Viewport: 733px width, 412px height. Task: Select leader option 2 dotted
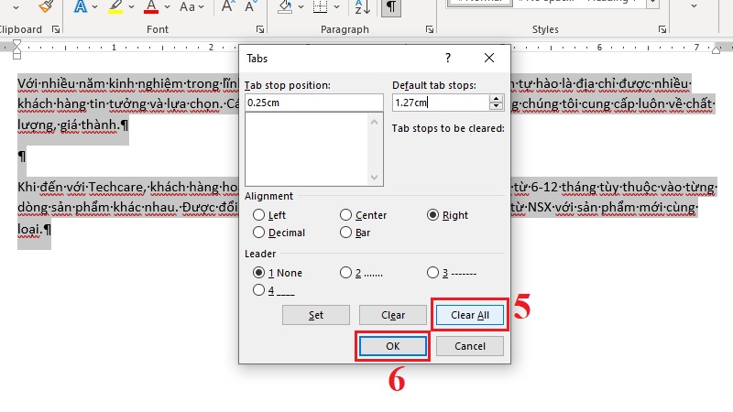click(x=345, y=272)
